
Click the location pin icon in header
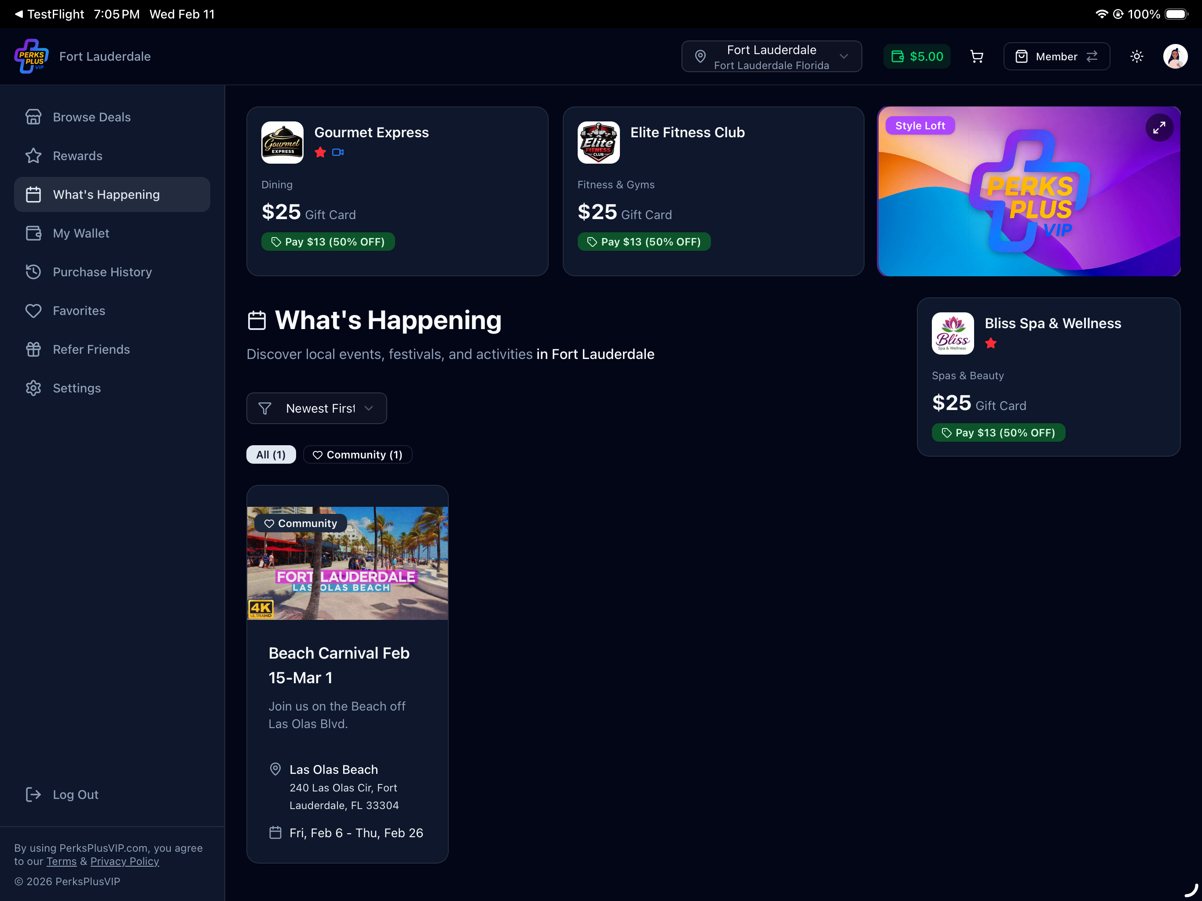pyautogui.click(x=700, y=56)
